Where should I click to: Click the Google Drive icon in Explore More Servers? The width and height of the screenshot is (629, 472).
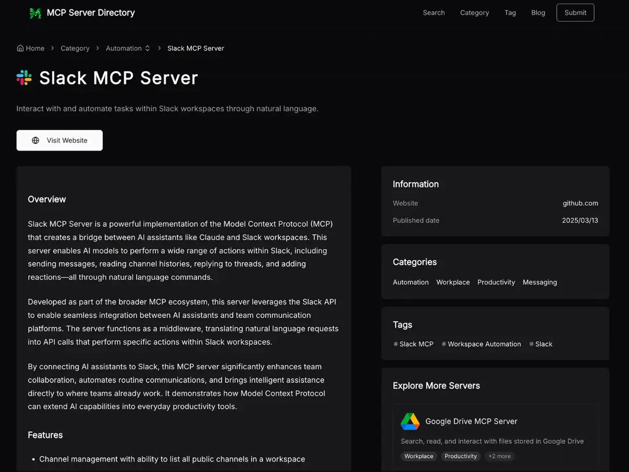coord(410,421)
